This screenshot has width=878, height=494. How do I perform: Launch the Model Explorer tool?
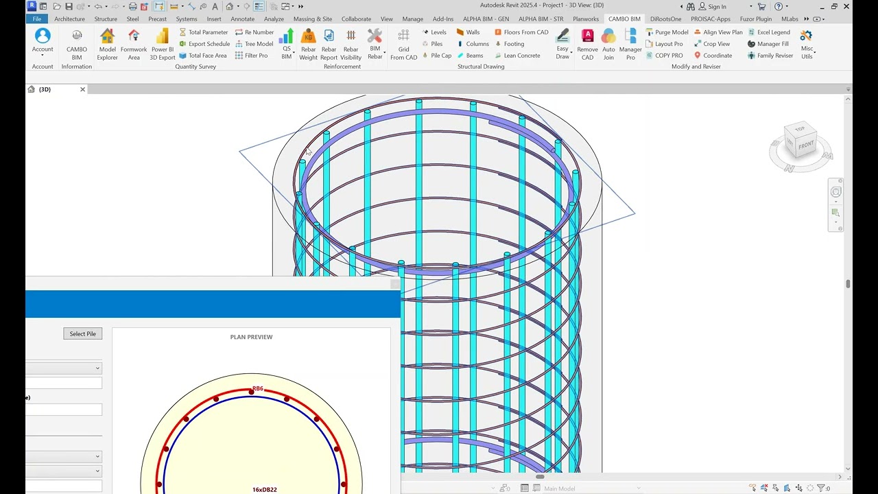[x=107, y=45]
